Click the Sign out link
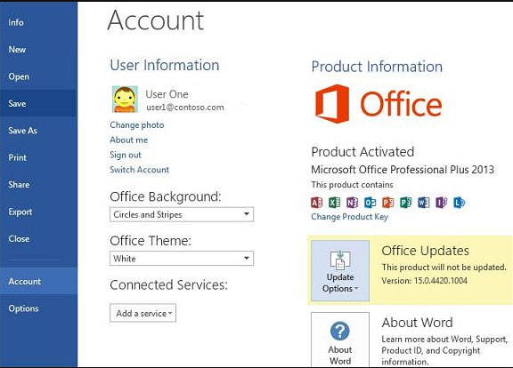Viewport: 513px width, 368px height. [x=126, y=155]
